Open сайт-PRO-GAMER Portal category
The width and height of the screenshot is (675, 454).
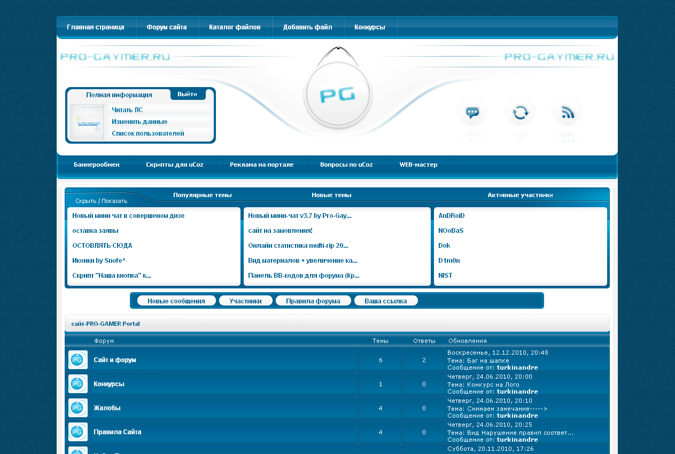(106, 324)
